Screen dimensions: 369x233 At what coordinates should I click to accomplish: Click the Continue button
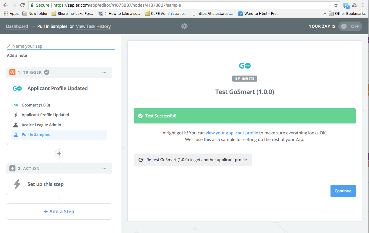point(343,191)
